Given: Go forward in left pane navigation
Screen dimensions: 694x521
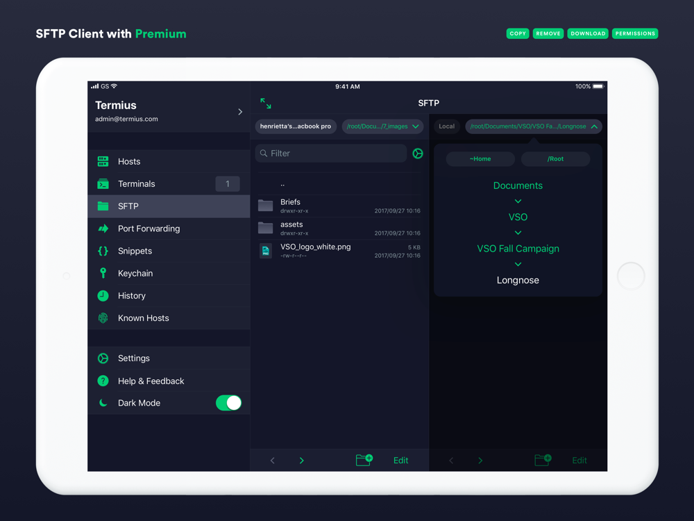Looking at the screenshot, I should point(301,461).
